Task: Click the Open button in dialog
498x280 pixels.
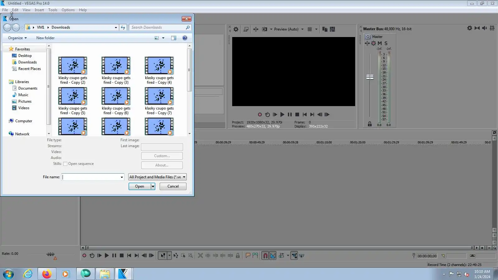Action: tap(140, 186)
